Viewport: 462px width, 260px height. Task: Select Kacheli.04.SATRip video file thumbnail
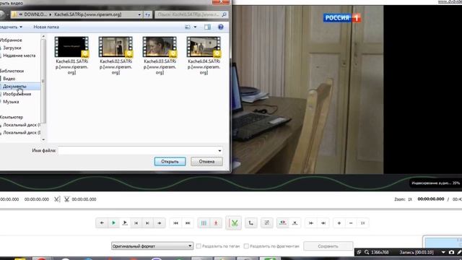[204, 47]
